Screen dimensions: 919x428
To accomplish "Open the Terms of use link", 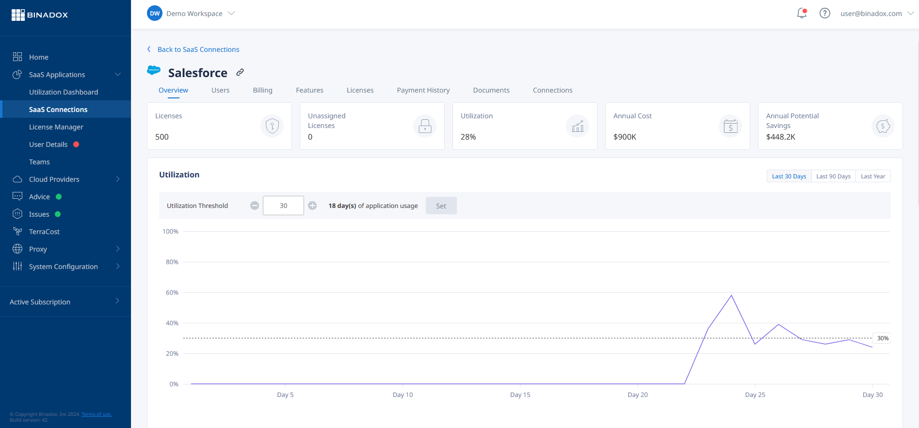I will [97, 414].
